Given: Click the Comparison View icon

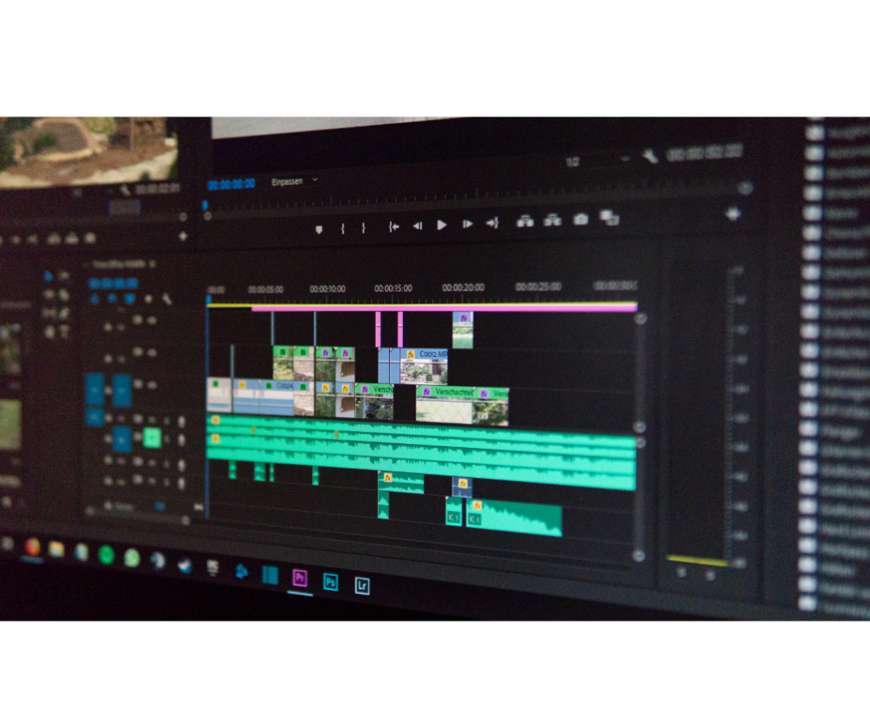Looking at the screenshot, I should [609, 218].
